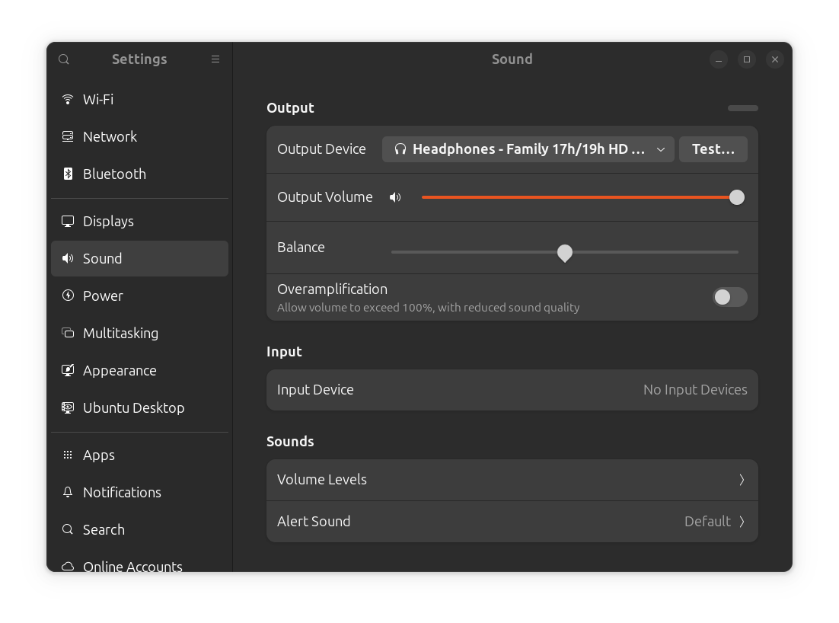Enable the Overamplification switch
Image resolution: width=839 pixels, height=623 pixels.
click(729, 297)
